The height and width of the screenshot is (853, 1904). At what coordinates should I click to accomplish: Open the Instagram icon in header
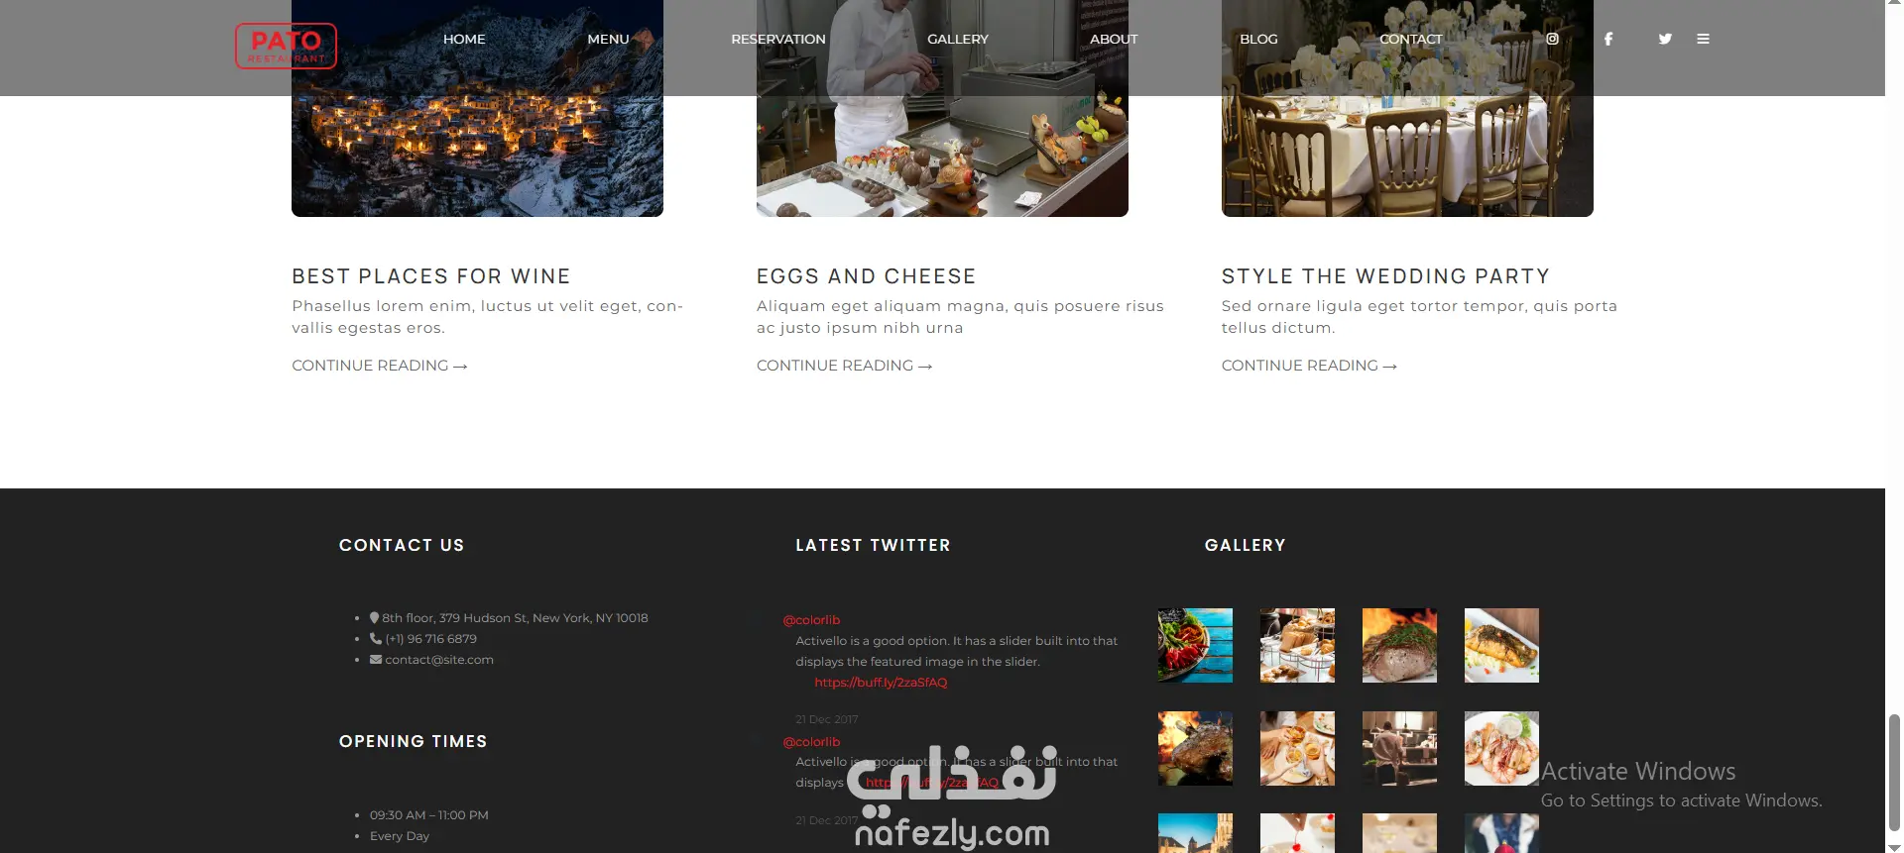pos(1552,39)
